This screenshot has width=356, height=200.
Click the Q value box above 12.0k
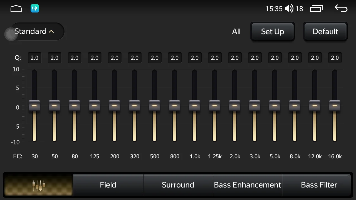point(315,58)
